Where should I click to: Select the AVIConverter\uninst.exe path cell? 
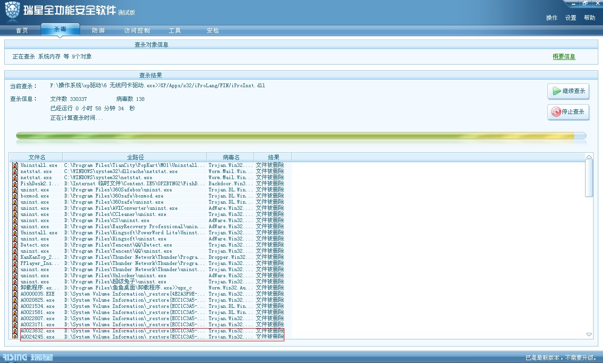[121, 208]
